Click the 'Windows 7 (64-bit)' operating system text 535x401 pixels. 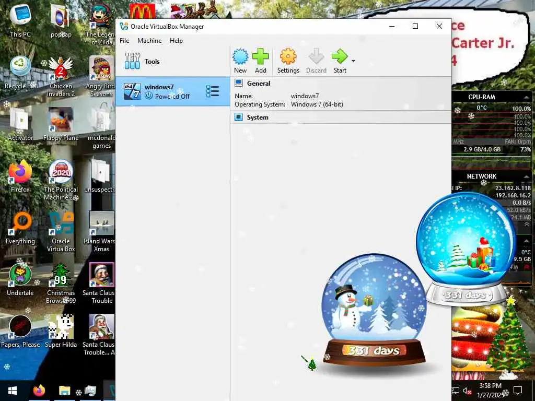pos(317,104)
